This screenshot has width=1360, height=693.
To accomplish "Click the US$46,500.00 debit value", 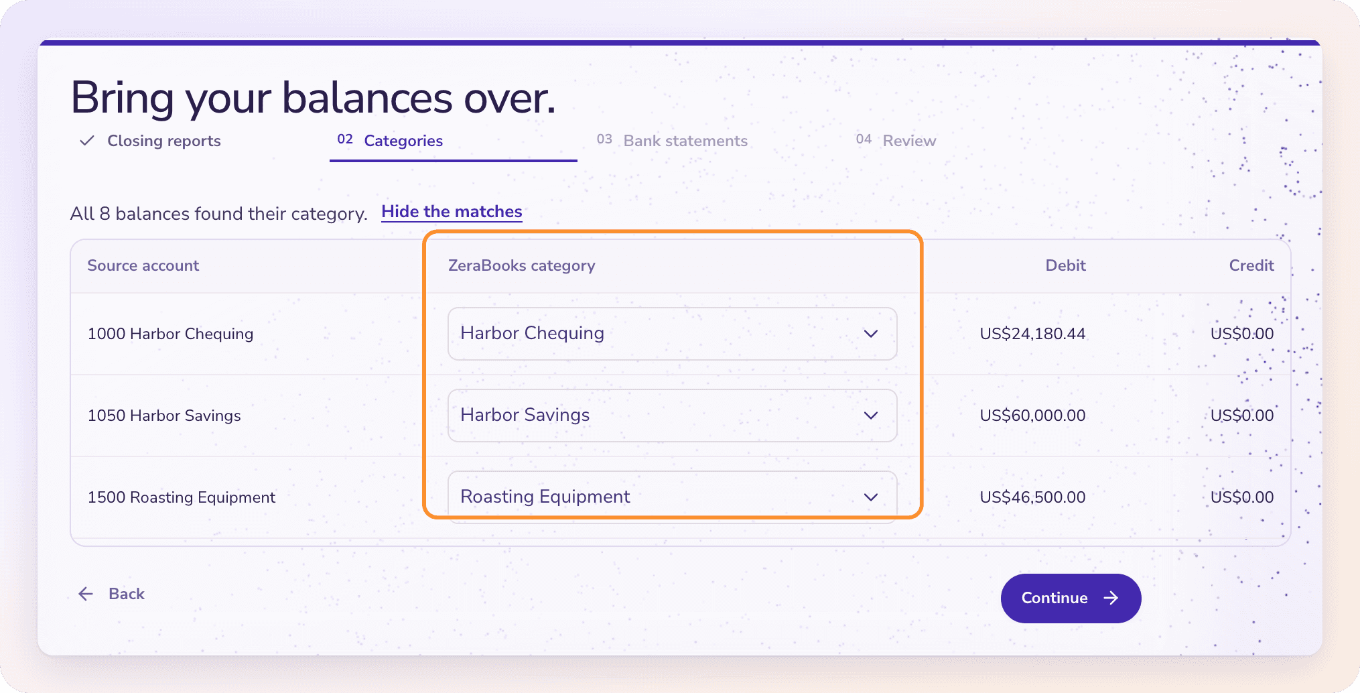I will [1032, 497].
